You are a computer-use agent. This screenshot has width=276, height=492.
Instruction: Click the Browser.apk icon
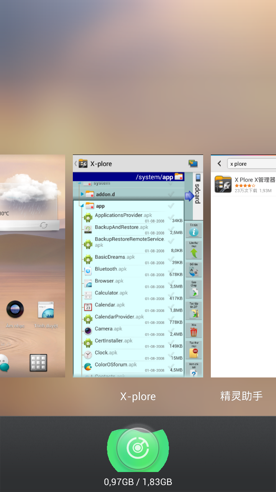tap(88, 283)
